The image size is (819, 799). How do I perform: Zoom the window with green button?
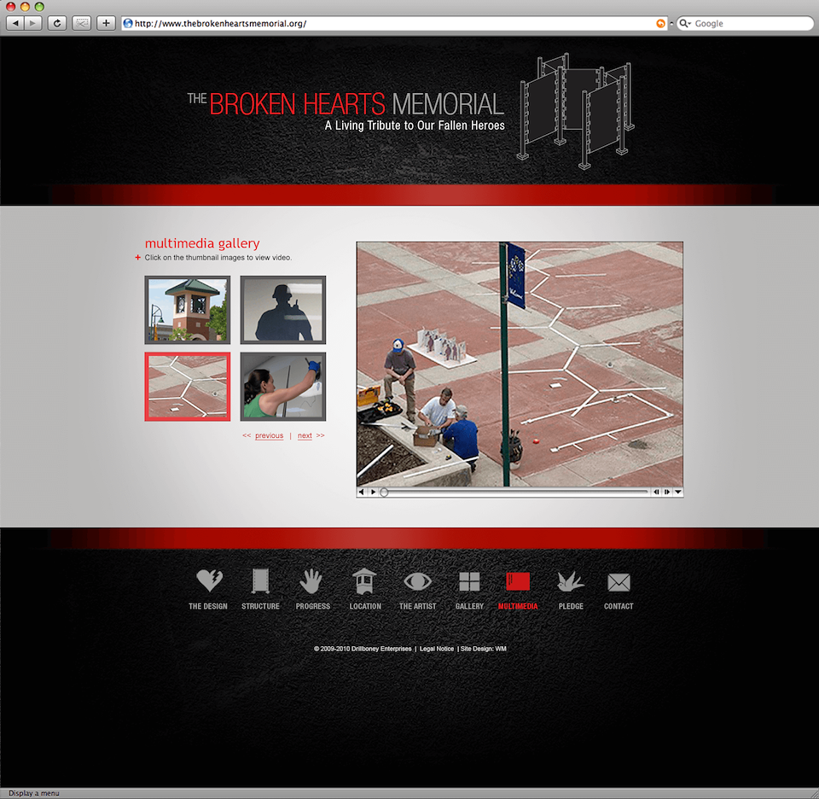(38, 7)
